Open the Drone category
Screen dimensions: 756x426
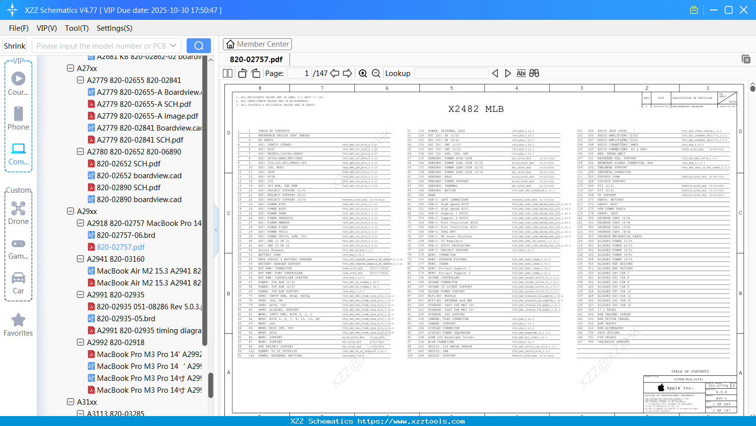[18, 213]
